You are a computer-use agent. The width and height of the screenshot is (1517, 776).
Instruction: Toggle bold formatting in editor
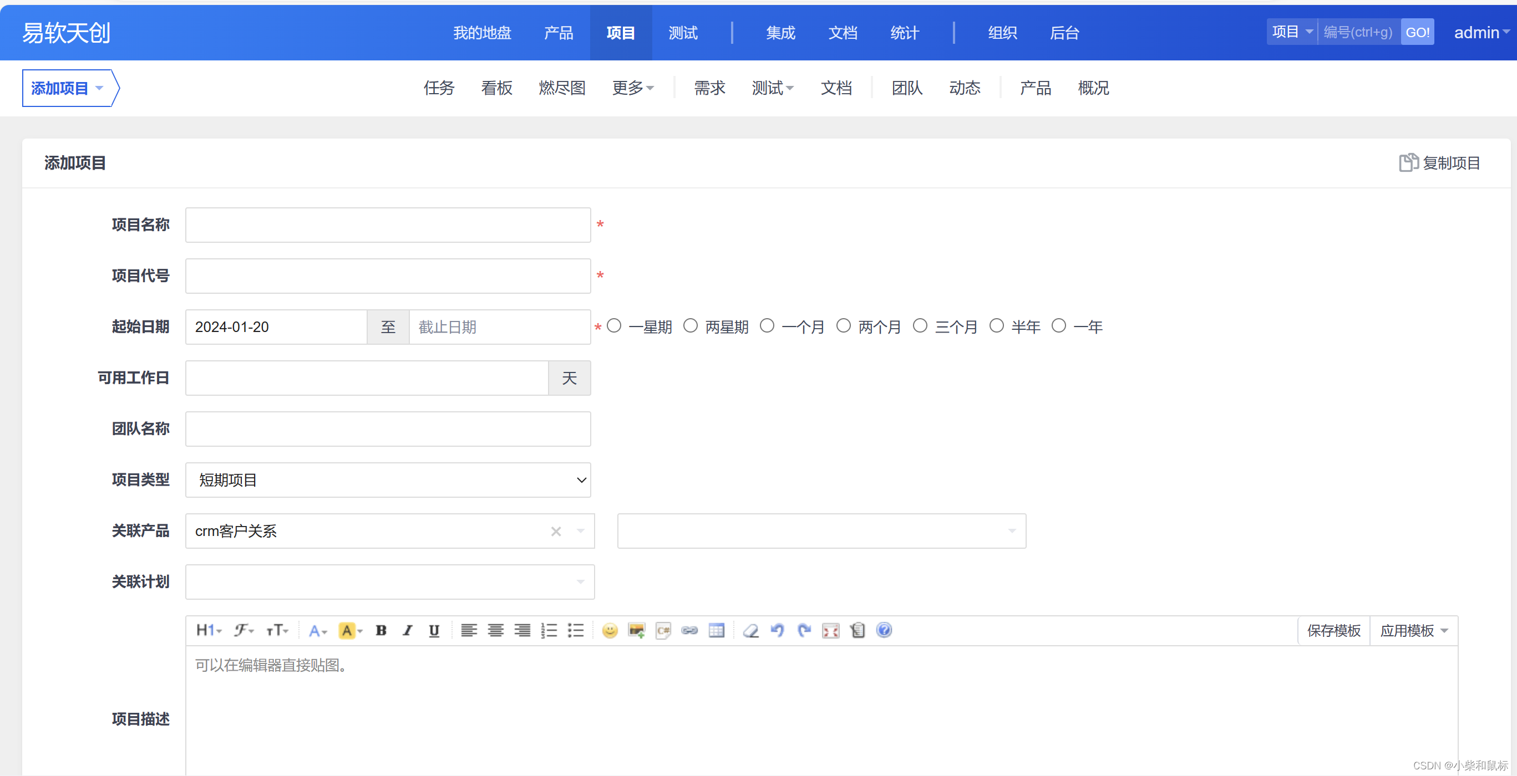tap(381, 630)
